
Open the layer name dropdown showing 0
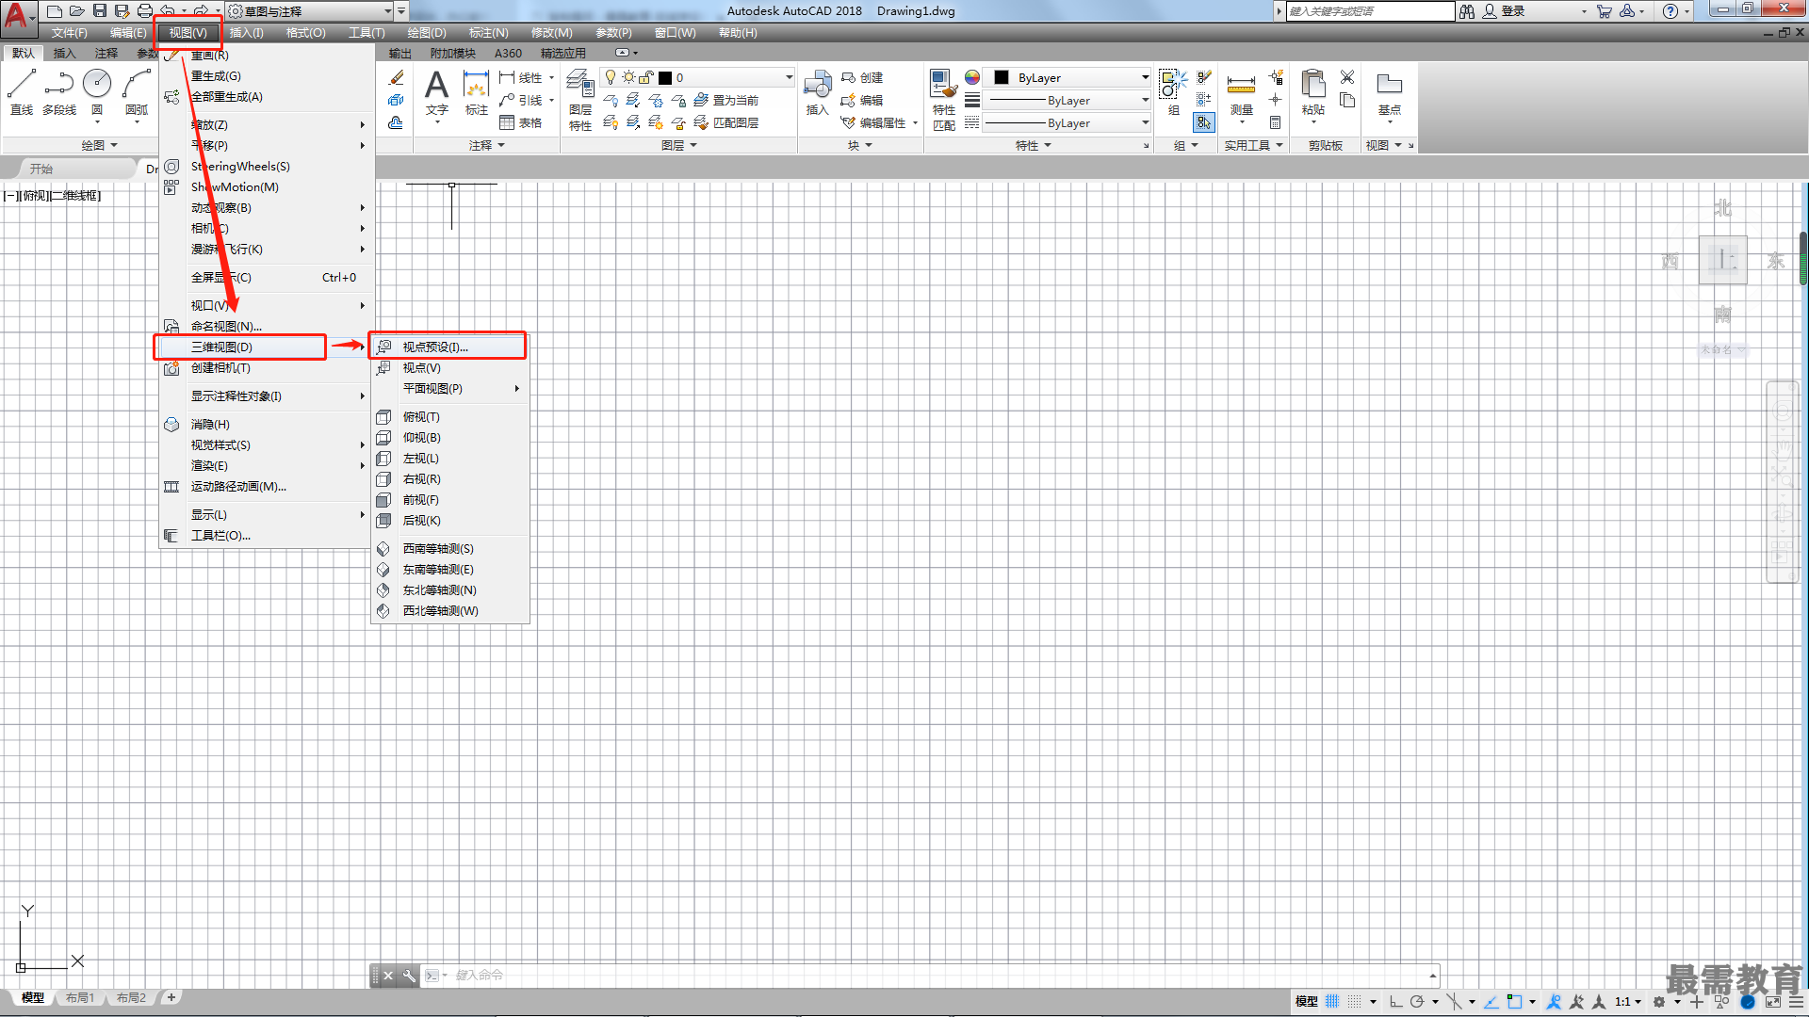(698, 77)
